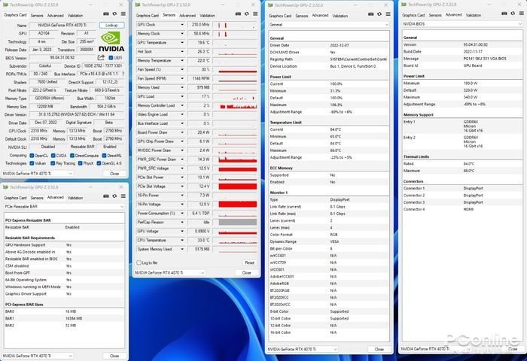This screenshot has height=361, width=527.
Task: Click camera screenshot icon in Sensors window
Action: pos(238,14)
